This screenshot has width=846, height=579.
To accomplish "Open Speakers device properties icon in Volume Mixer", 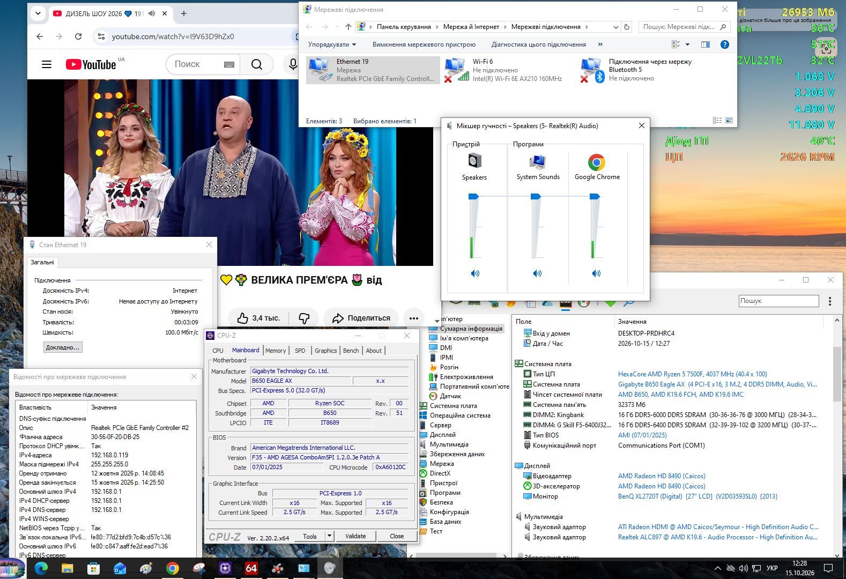I will tap(474, 161).
